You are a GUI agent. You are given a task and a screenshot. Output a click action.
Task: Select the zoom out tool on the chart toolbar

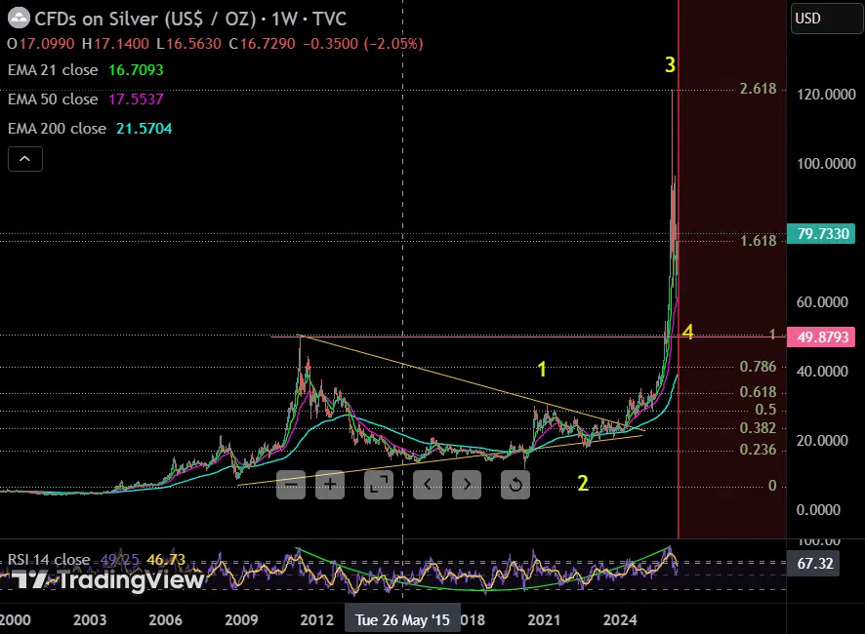[x=291, y=485]
